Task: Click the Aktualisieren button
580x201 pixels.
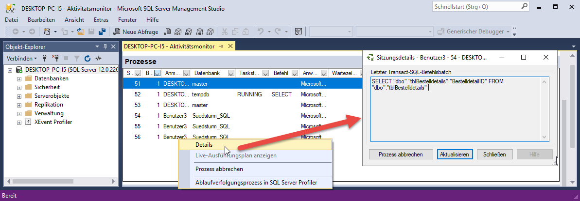Action: point(454,155)
